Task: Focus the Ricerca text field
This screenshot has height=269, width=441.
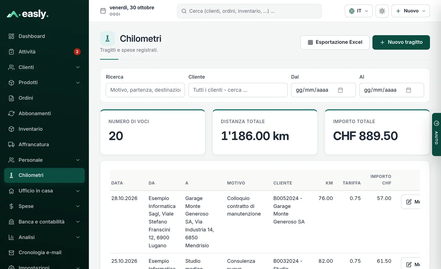Action: pyautogui.click(x=145, y=90)
